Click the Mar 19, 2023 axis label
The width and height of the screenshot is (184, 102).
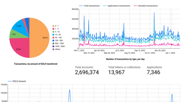point(89,53)
